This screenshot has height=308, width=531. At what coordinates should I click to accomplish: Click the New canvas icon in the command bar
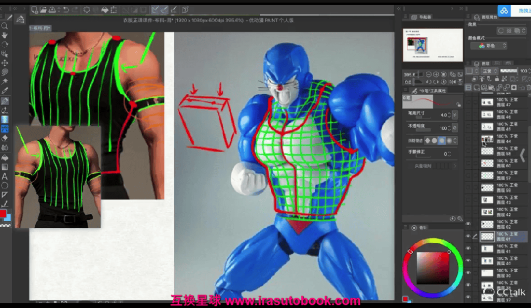pyautogui.click(x=35, y=10)
